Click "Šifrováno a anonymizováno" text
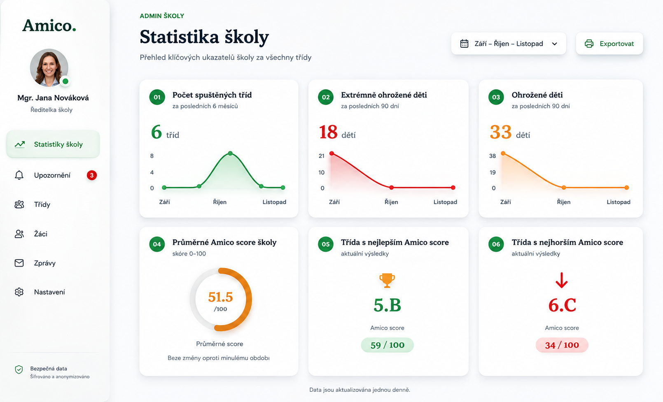 [x=60, y=376]
